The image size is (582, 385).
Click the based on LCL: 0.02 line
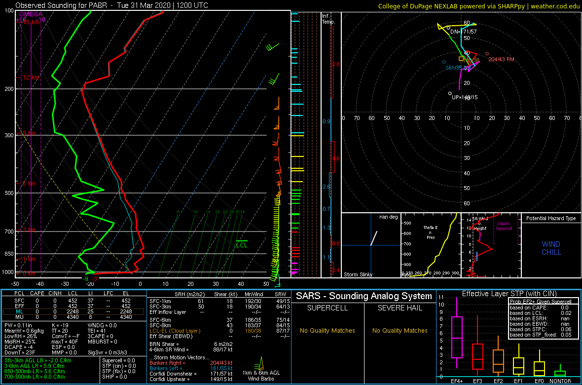point(540,312)
